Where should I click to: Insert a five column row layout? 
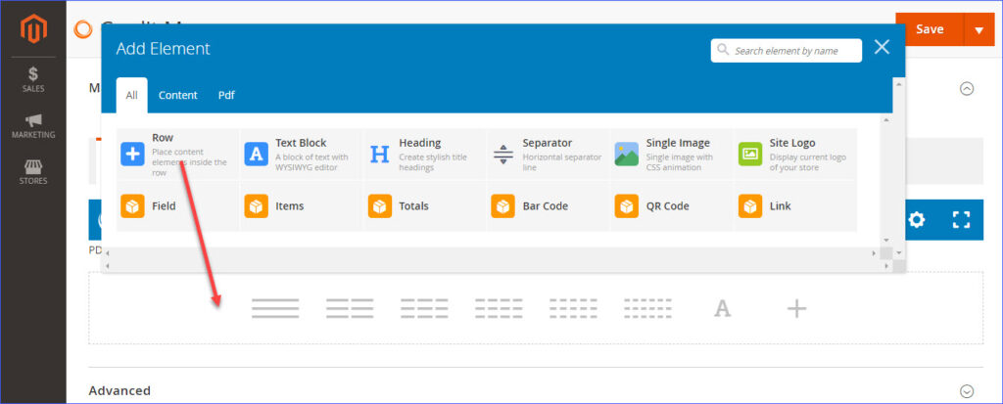point(573,309)
